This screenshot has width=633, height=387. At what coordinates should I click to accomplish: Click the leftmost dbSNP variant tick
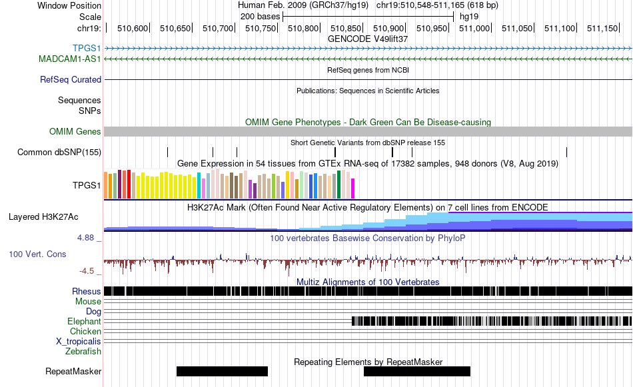[167, 152]
